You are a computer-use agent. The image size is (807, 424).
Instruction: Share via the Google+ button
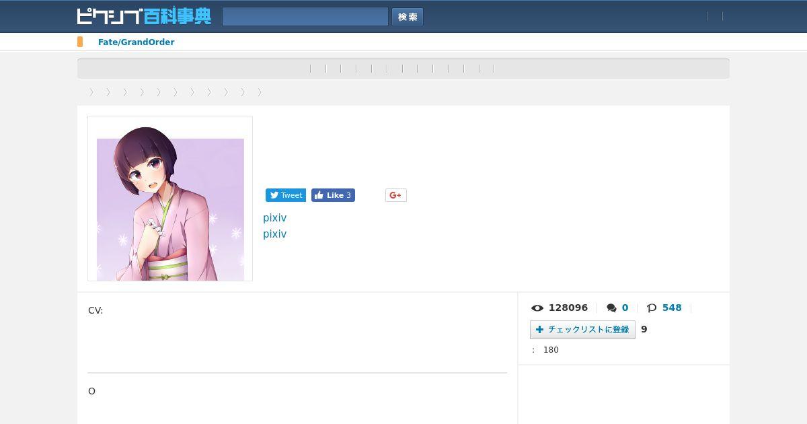(x=396, y=195)
